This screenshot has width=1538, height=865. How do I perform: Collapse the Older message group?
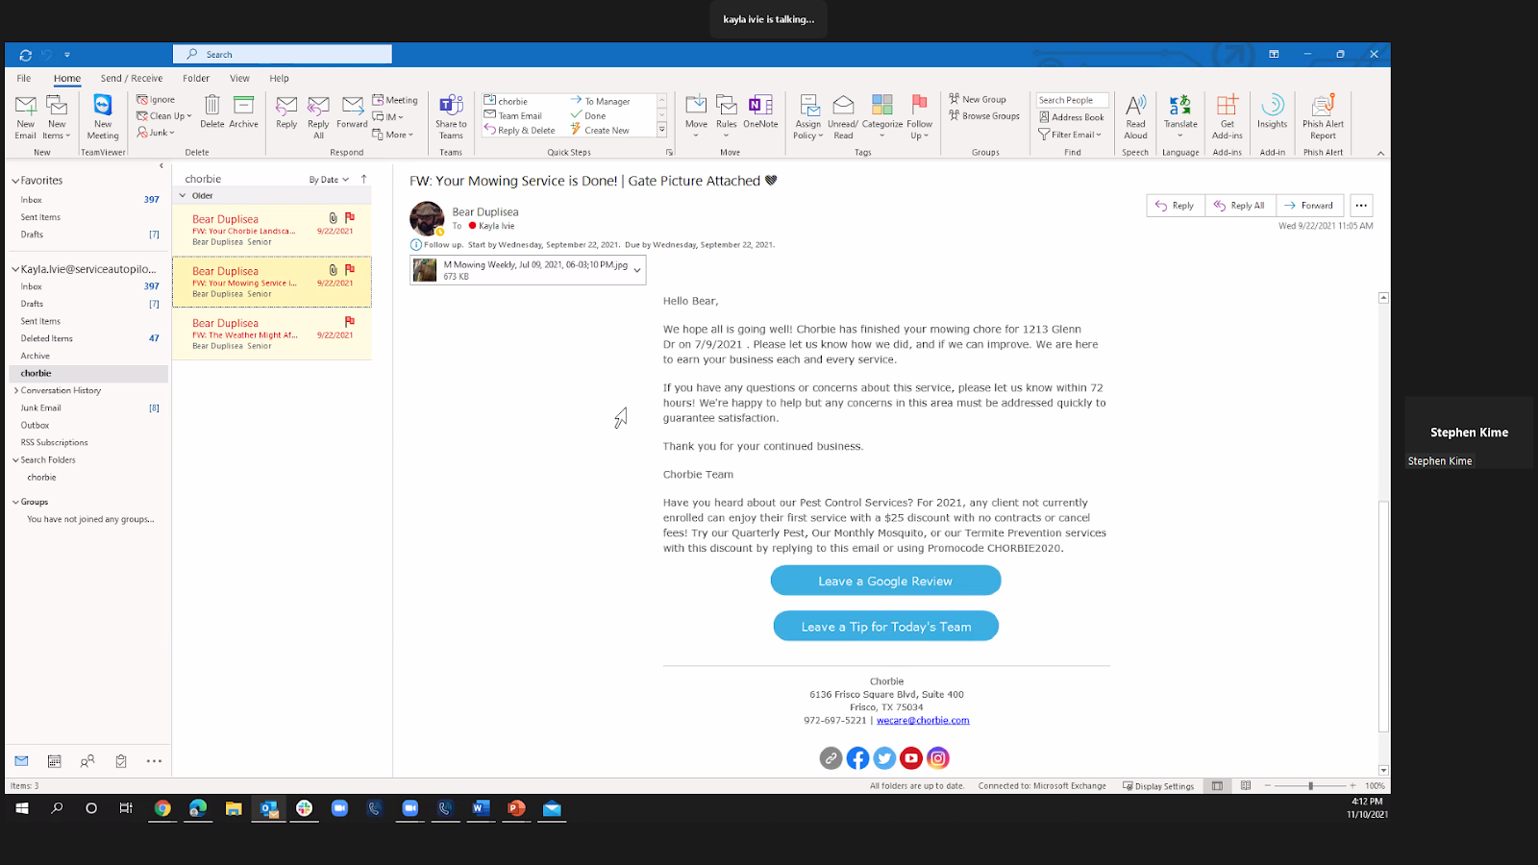[183, 195]
